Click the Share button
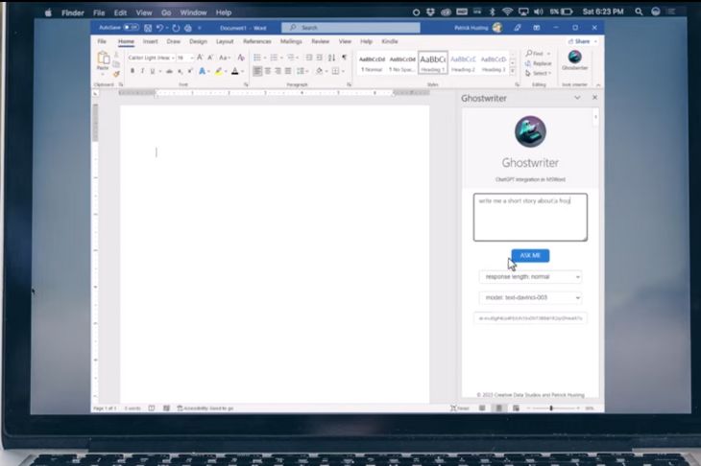 pos(579,41)
